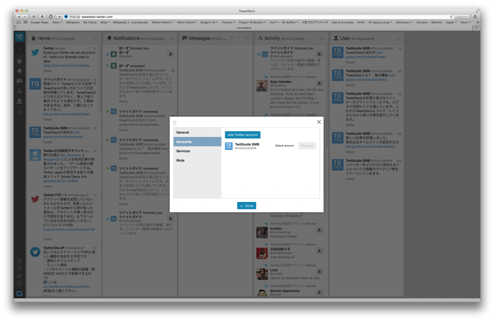Open Google Maps bookmark
This screenshot has height=321, width=494.
(40, 22)
